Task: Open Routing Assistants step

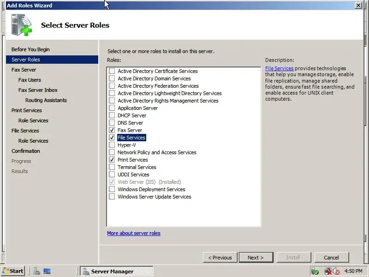Action: [x=46, y=100]
